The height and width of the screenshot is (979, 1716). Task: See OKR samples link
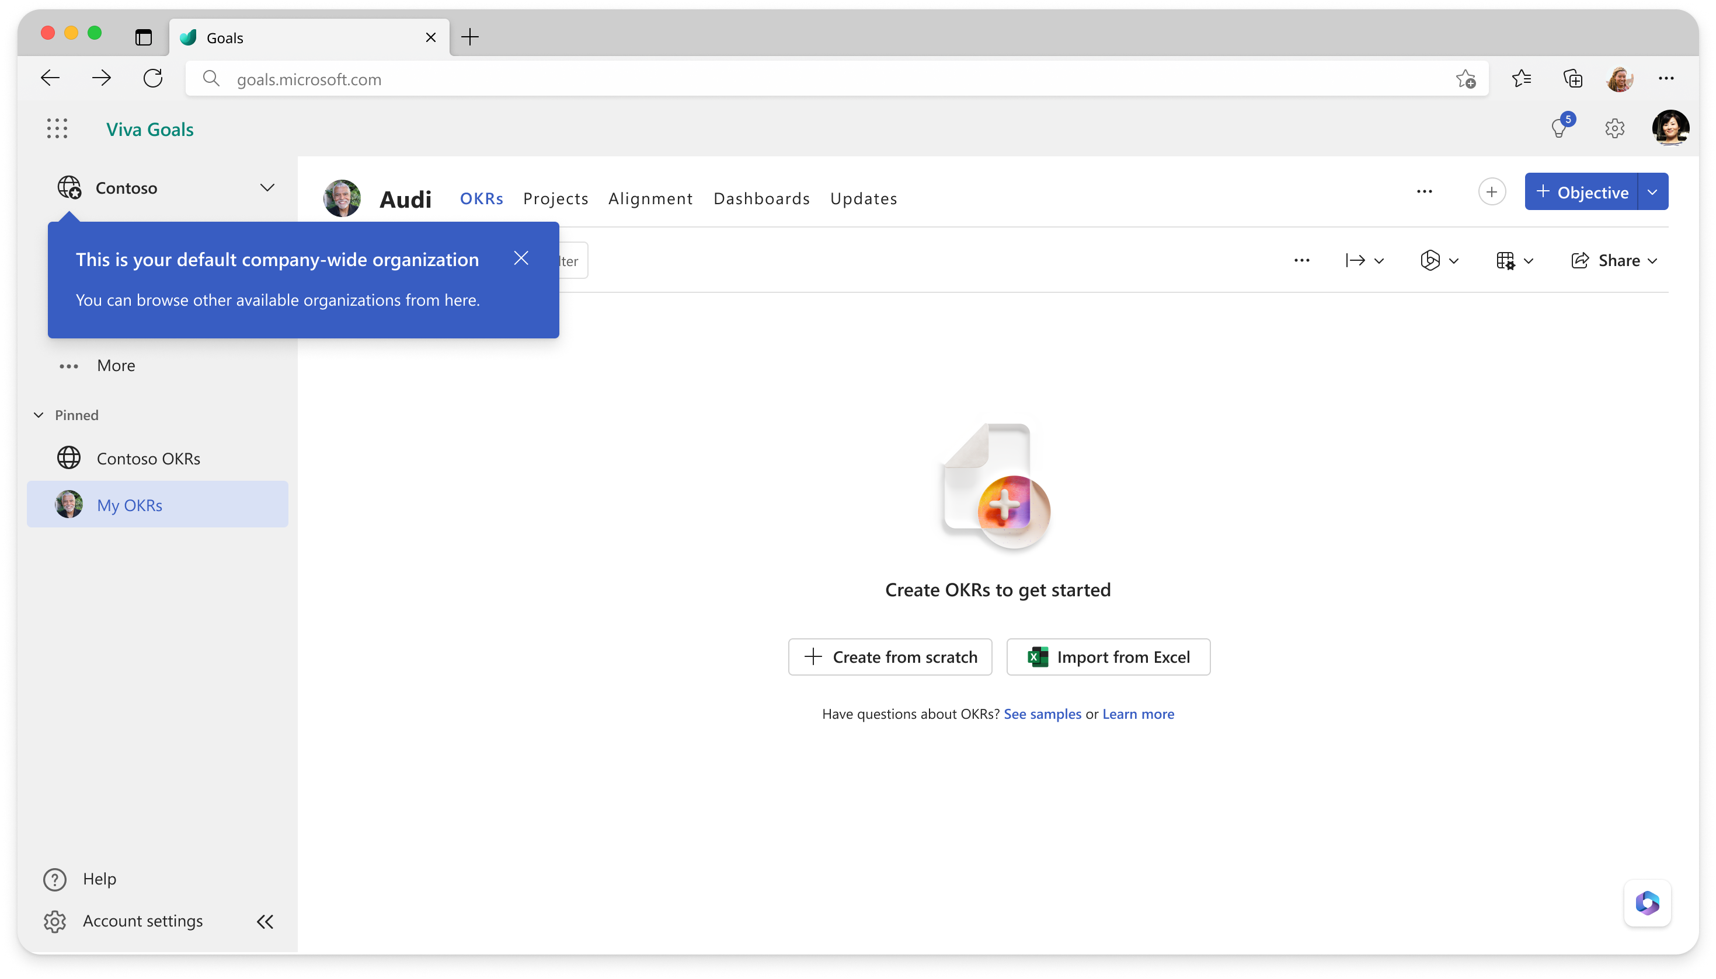point(1042,713)
